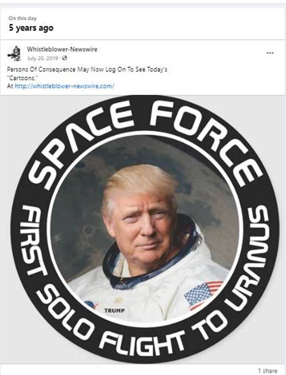Click the SPACE FORCE lettering on the badge
The width and height of the screenshot is (286, 375).
[144, 134]
